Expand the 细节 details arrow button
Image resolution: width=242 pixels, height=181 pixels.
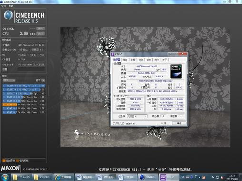(43, 80)
